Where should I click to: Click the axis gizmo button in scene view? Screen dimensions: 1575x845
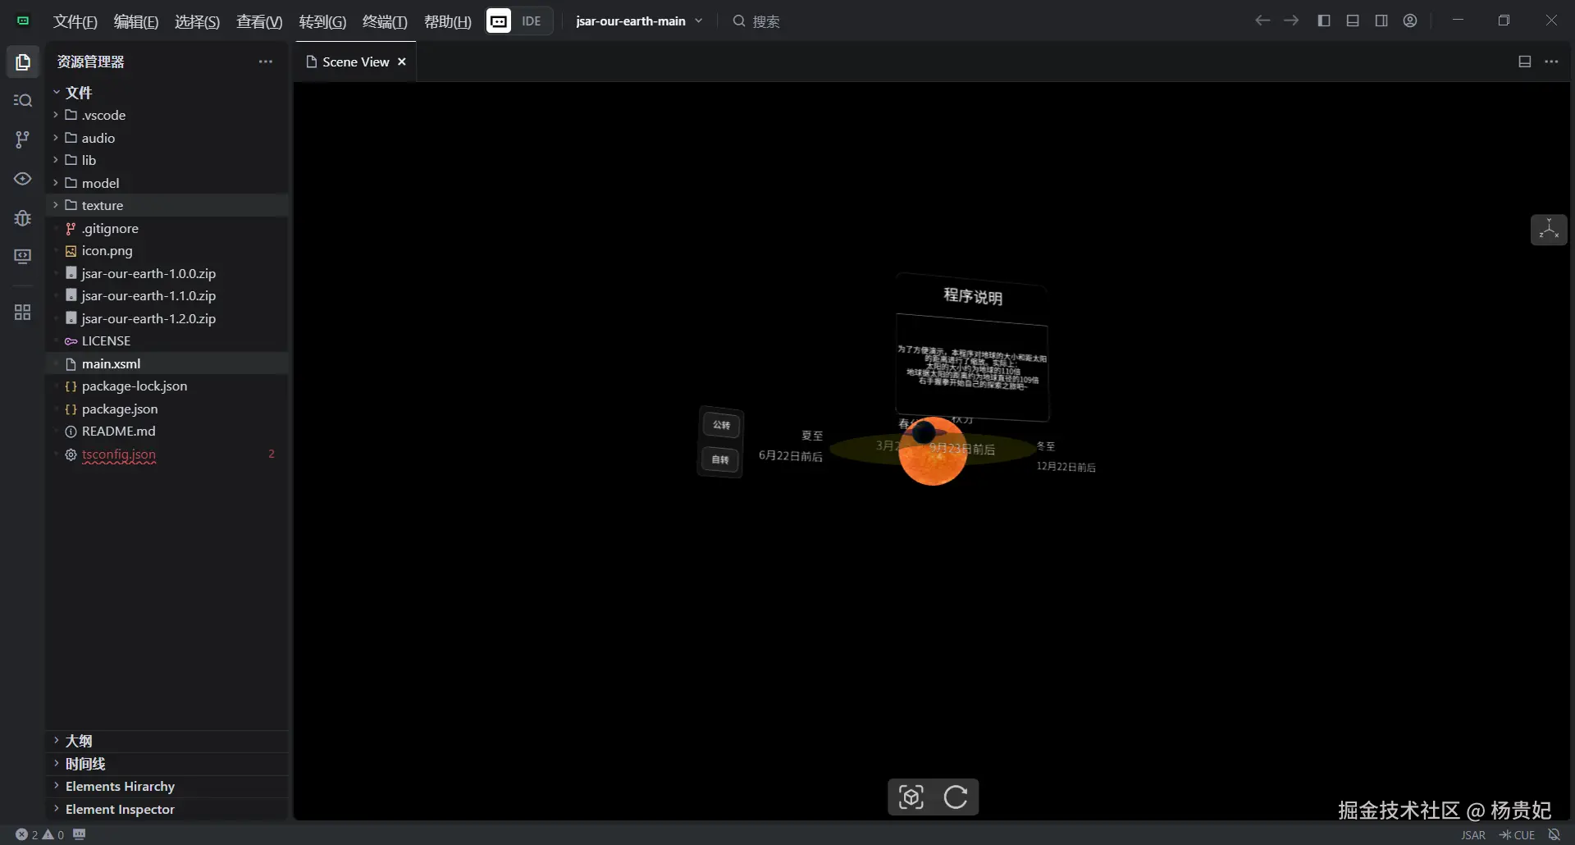click(1549, 230)
